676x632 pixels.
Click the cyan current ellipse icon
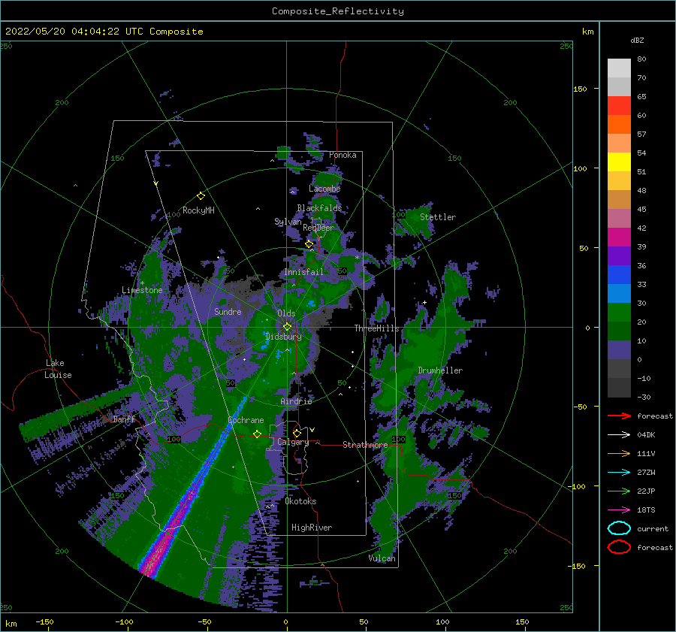[x=619, y=528]
